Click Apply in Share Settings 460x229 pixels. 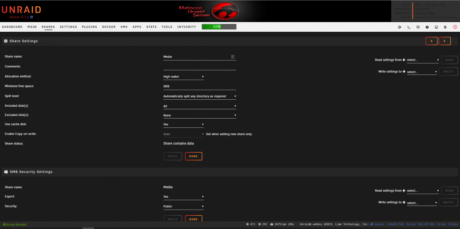(173, 156)
